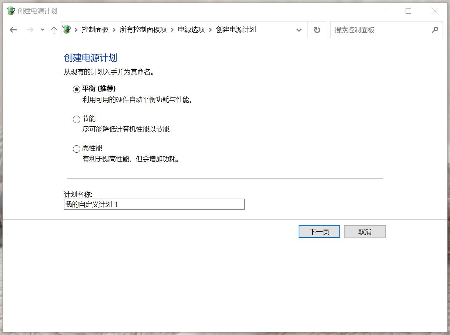The height and width of the screenshot is (335, 450).
Task: Click the power plan icon in the address bar
Action: click(x=67, y=30)
